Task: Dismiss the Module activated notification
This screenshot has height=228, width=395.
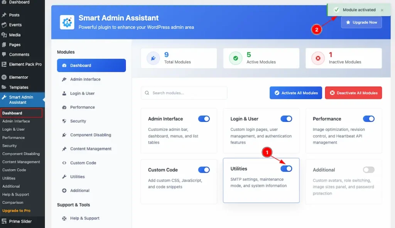Action: click(x=382, y=10)
